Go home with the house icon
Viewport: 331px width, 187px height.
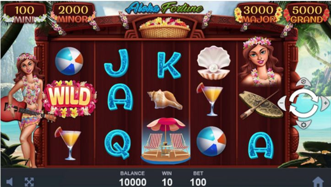[318, 182]
